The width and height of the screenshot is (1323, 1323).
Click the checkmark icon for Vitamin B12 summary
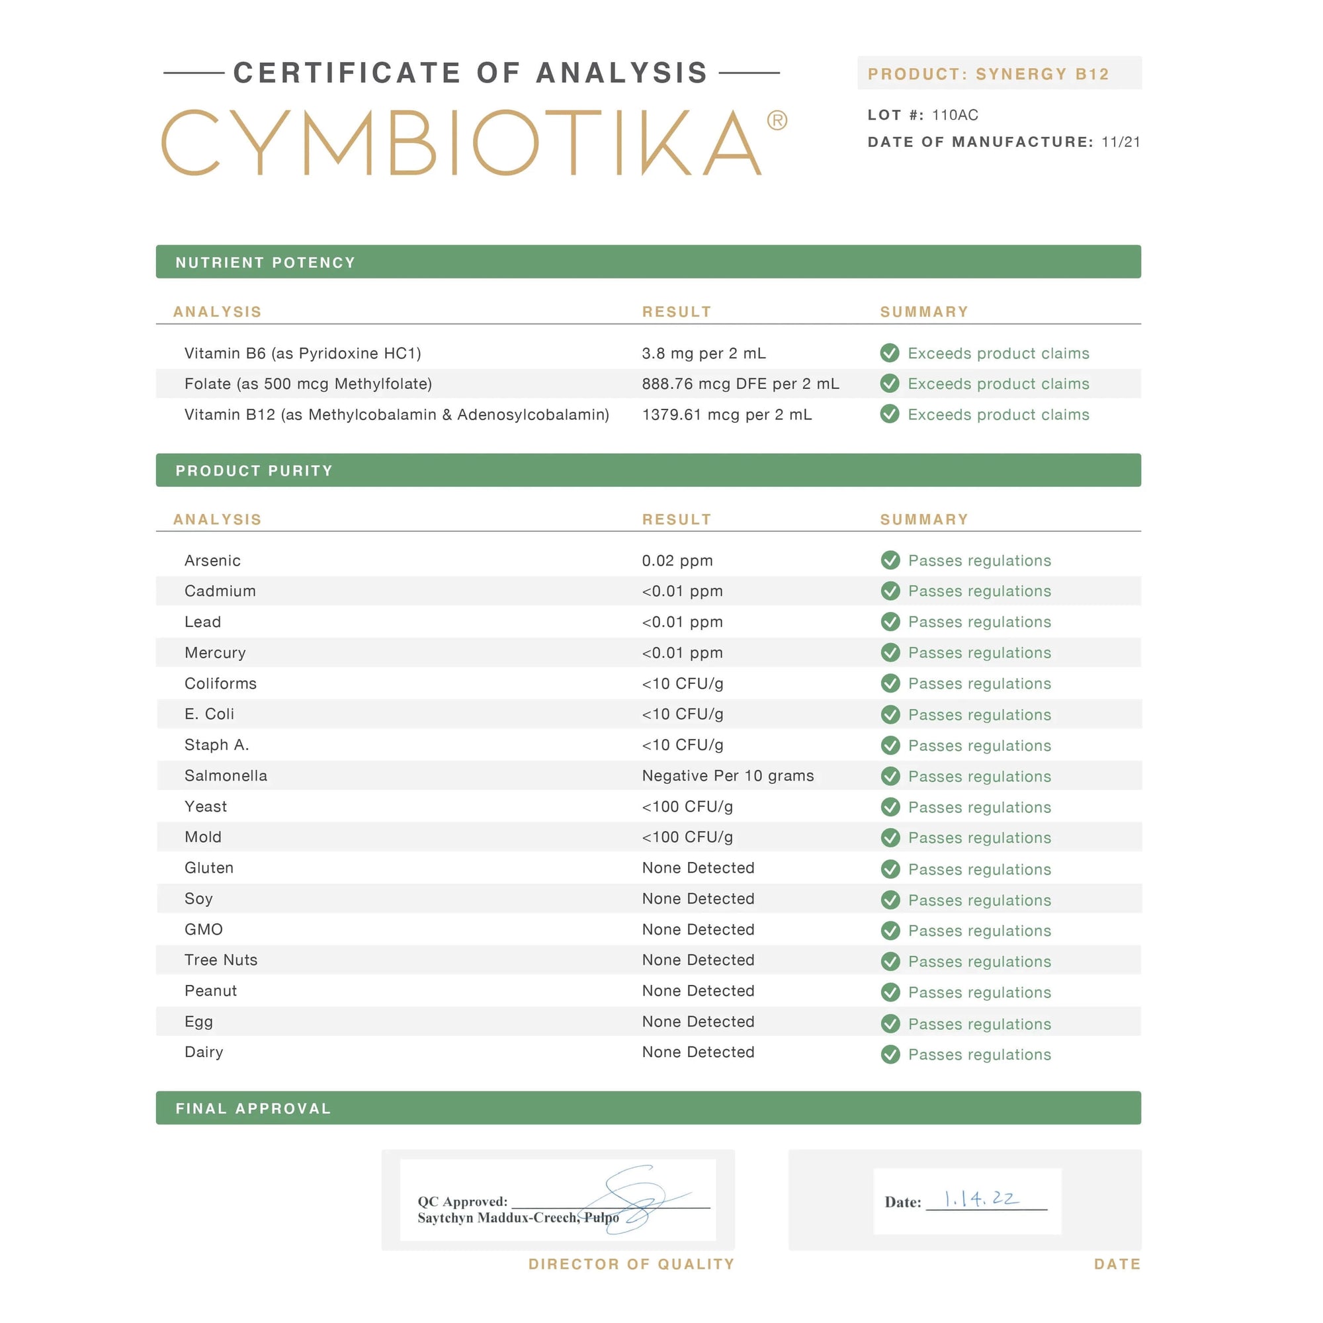pos(890,414)
